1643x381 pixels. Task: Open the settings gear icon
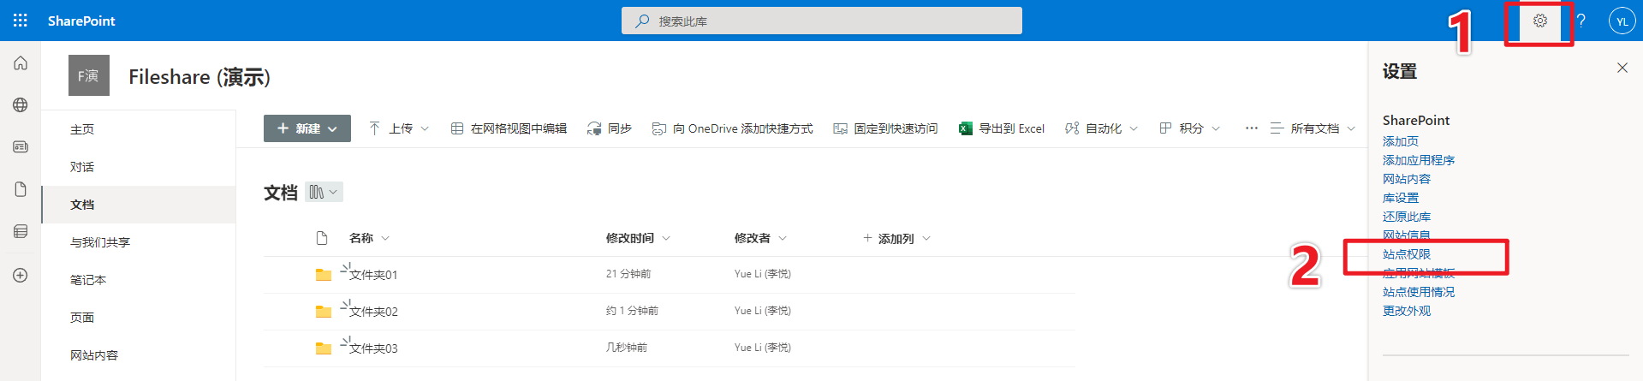[1539, 21]
